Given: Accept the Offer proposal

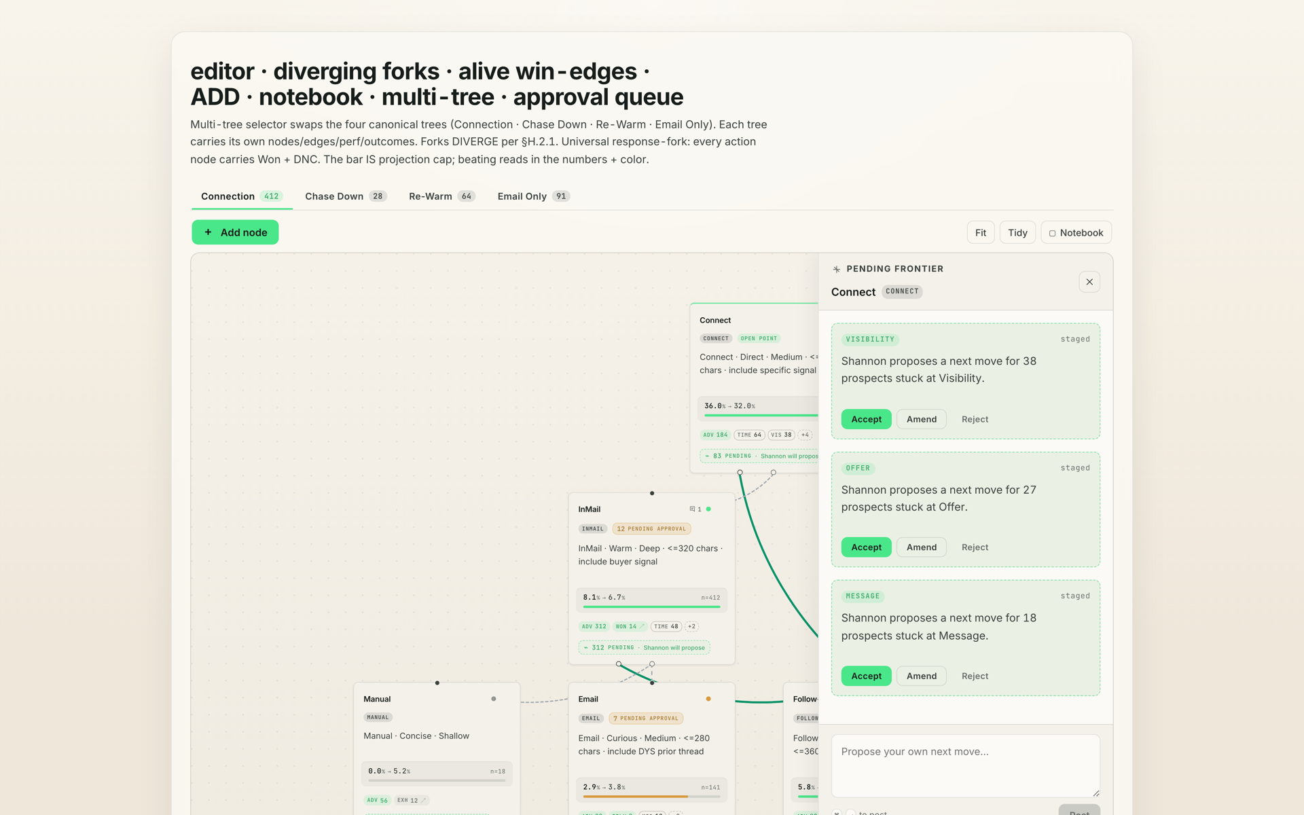Looking at the screenshot, I should pos(867,547).
